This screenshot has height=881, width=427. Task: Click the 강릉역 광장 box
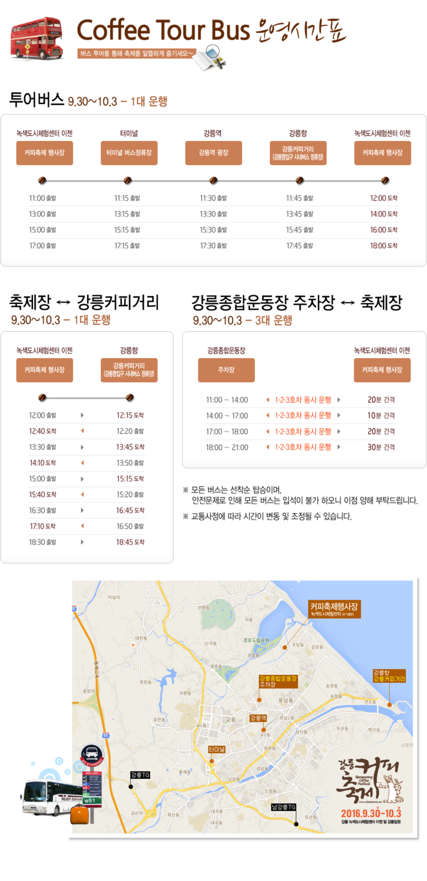pos(213,153)
